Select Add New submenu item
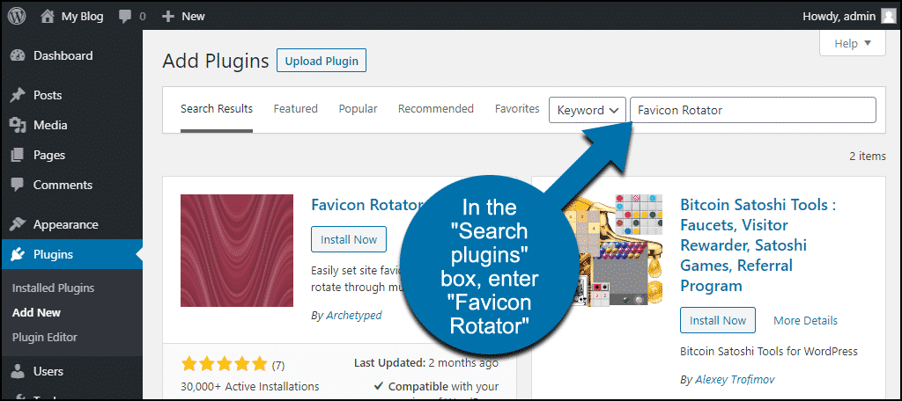This screenshot has width=902, height=401. coord(36,312)
